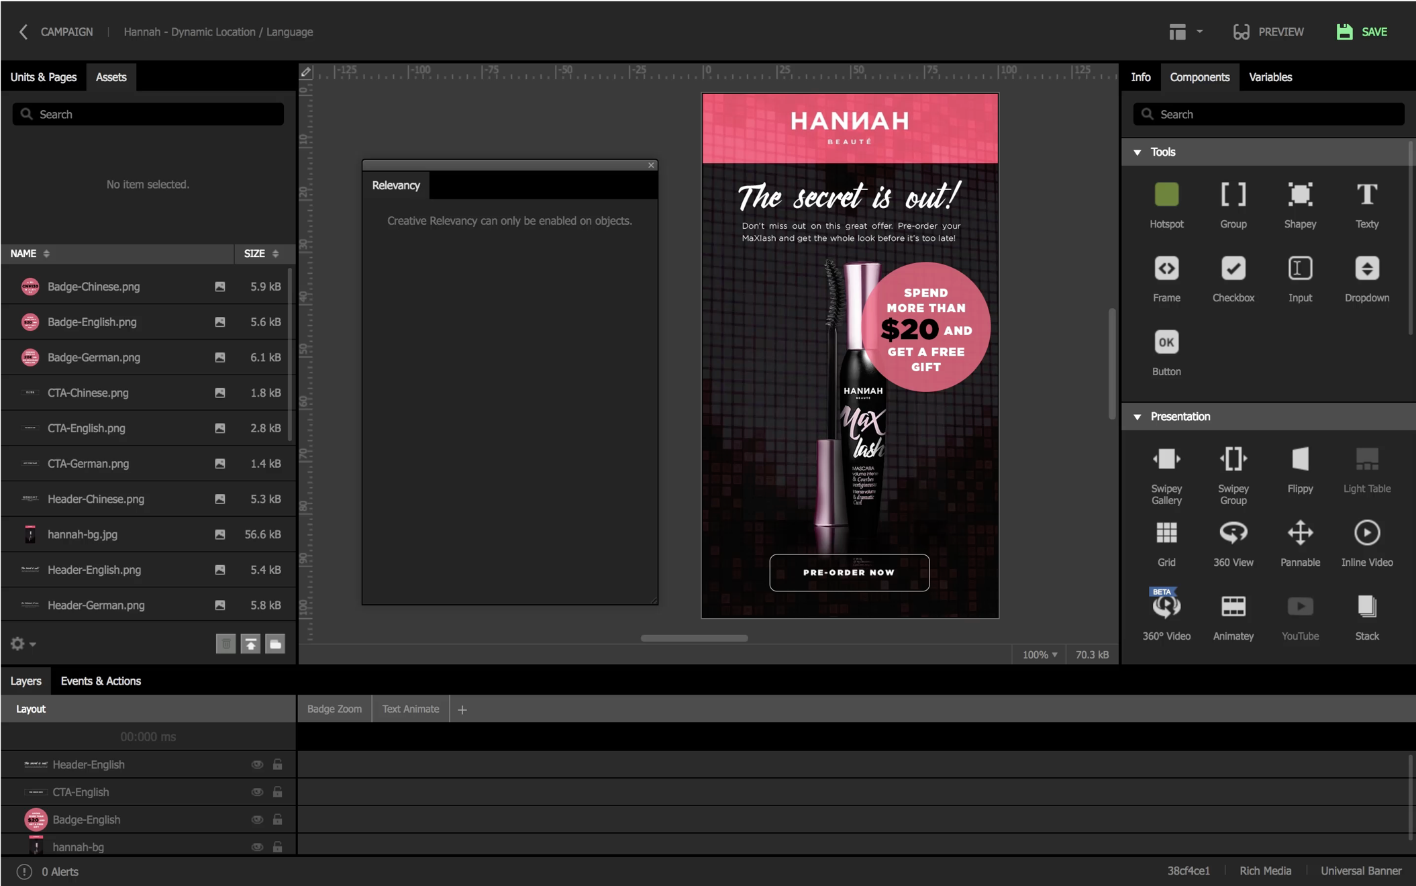Viewport: 1416px width, 886px height.
Task: Collapse the Presentation section
Action: (x=1137, y=417)
